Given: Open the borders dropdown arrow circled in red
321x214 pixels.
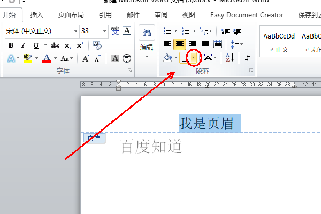Looking at the screenshot, I should (194, 58).
